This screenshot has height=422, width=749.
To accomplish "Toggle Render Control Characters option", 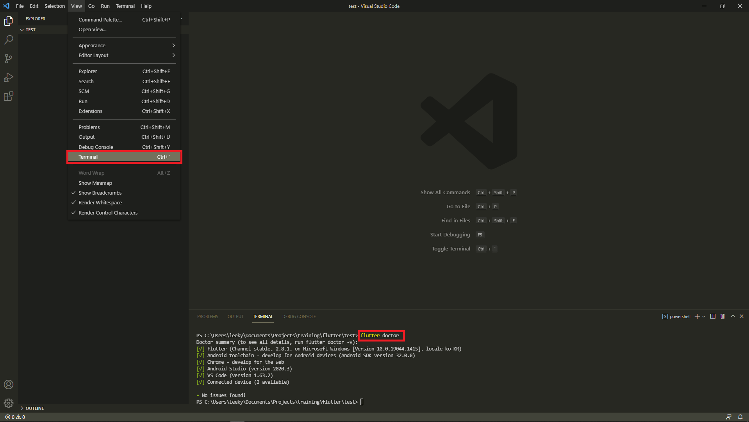I will coord(124,213).
